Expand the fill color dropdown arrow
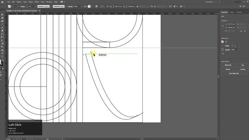 (12, 7)
